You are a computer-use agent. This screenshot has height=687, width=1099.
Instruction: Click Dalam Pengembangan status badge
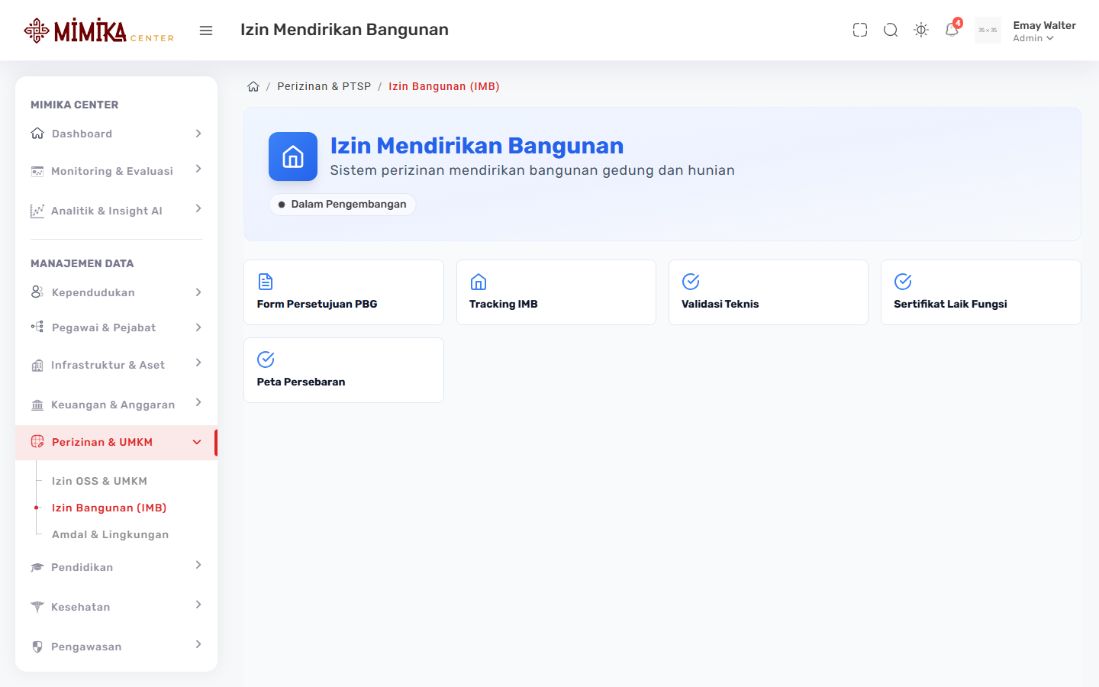[343, 205]
